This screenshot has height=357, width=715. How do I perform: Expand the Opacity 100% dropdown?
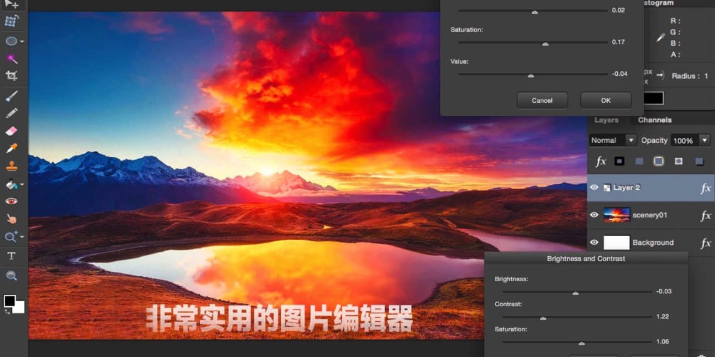tap(705, 140)
